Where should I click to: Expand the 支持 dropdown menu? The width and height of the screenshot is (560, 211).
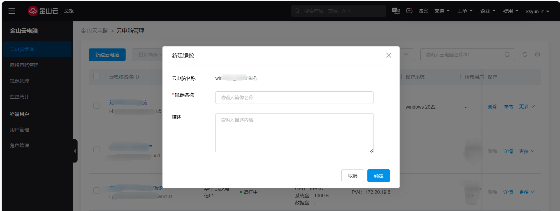tap(442, 11)
